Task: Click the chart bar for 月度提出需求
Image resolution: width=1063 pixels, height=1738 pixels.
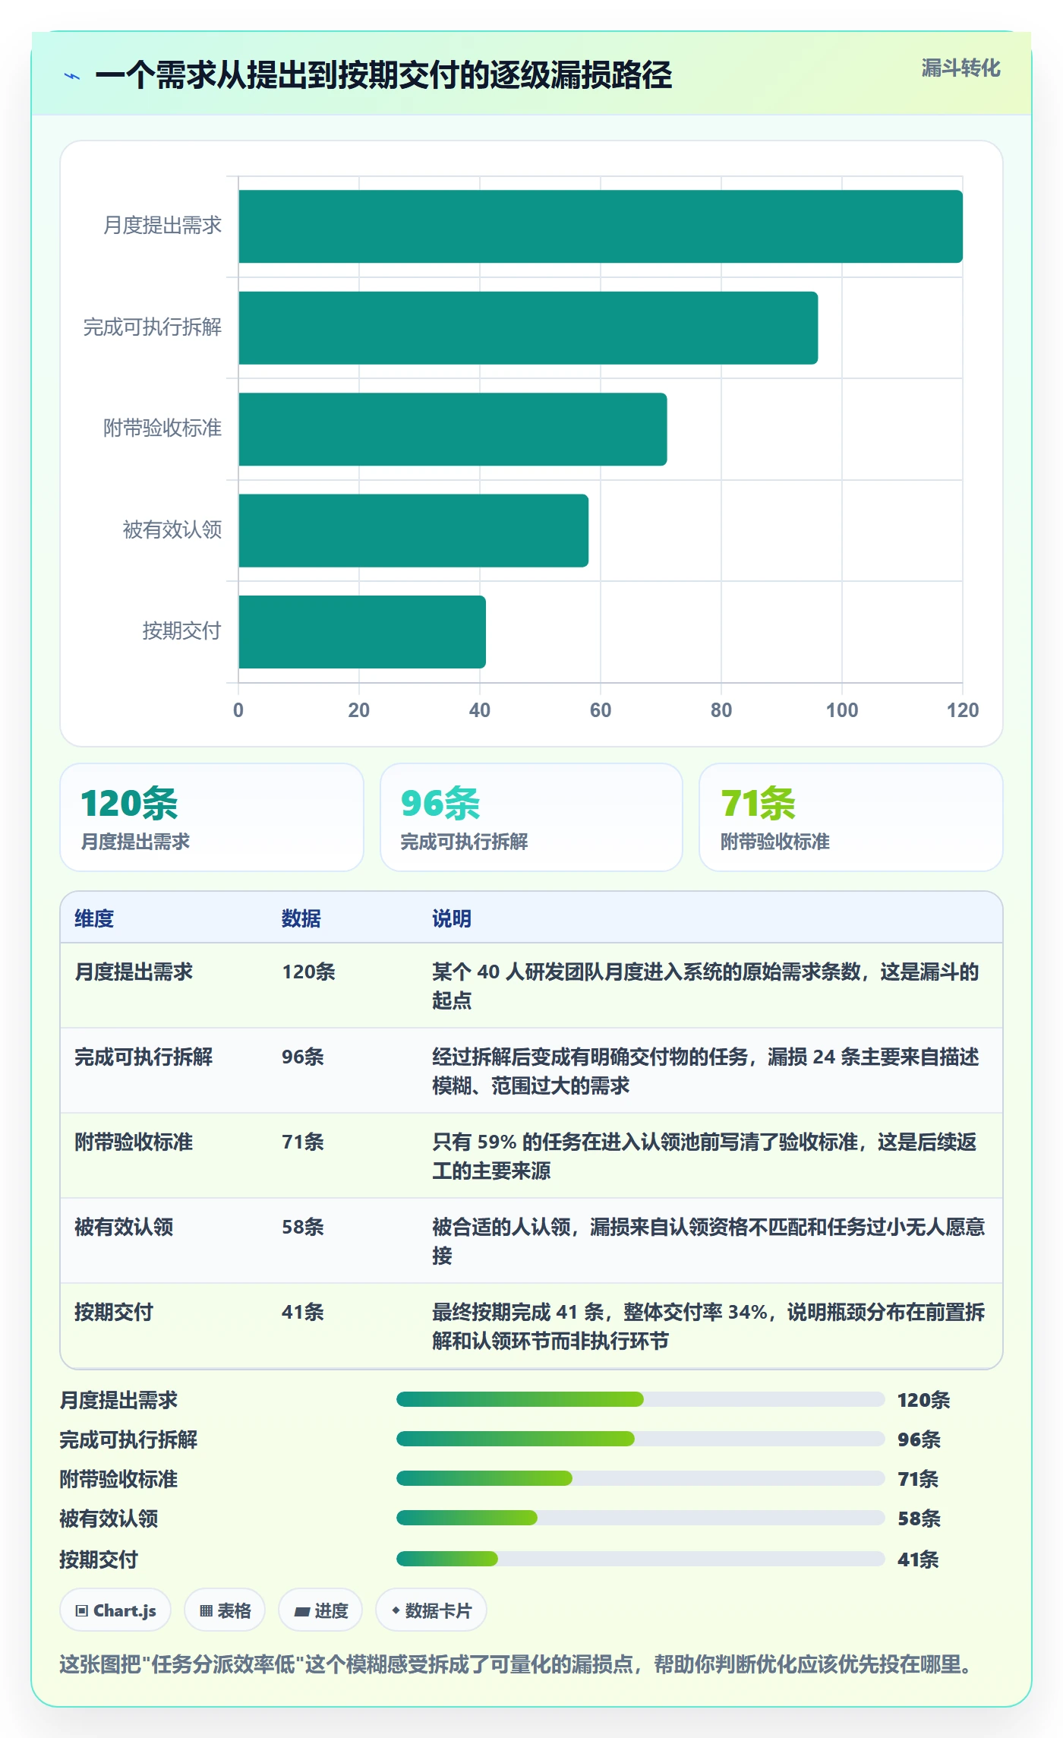Action: (x=601, y=226)
